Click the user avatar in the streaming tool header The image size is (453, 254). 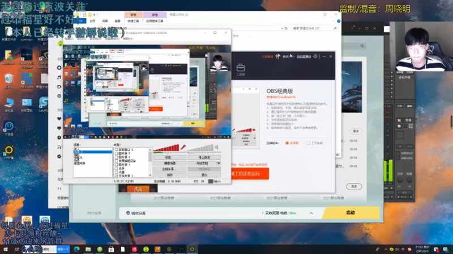coord(277,56)
